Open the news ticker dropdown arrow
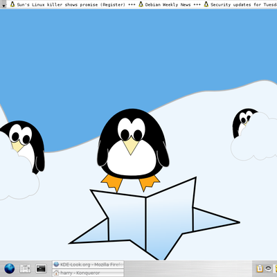This screenshot has height=277, width=277. click(x=3, y=4)
